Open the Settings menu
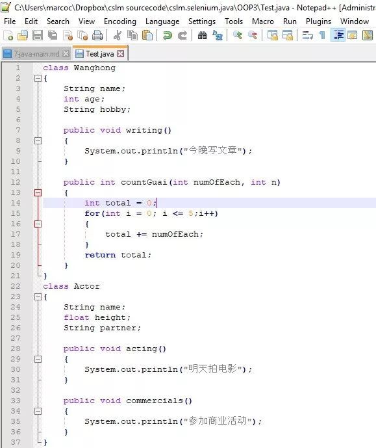This screenshot has width=376, height=448. click(x=202, y=21)
